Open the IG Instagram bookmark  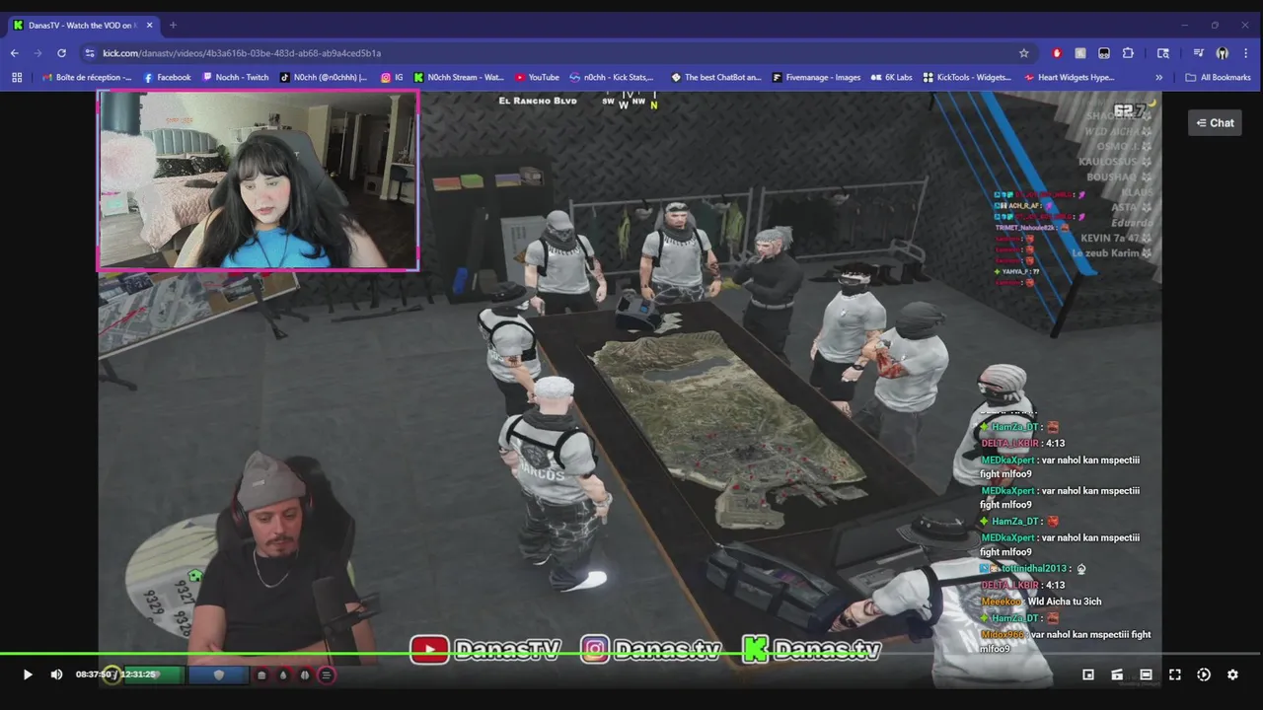pyautogui.click(x=393, y=77)
